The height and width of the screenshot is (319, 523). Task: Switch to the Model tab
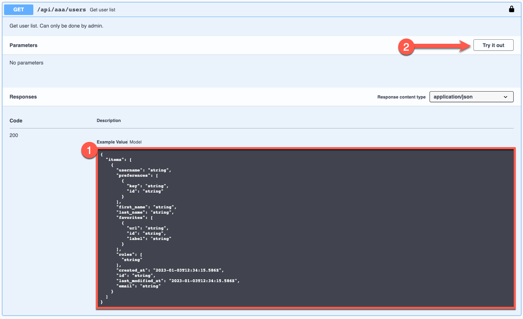pos(135,142)
